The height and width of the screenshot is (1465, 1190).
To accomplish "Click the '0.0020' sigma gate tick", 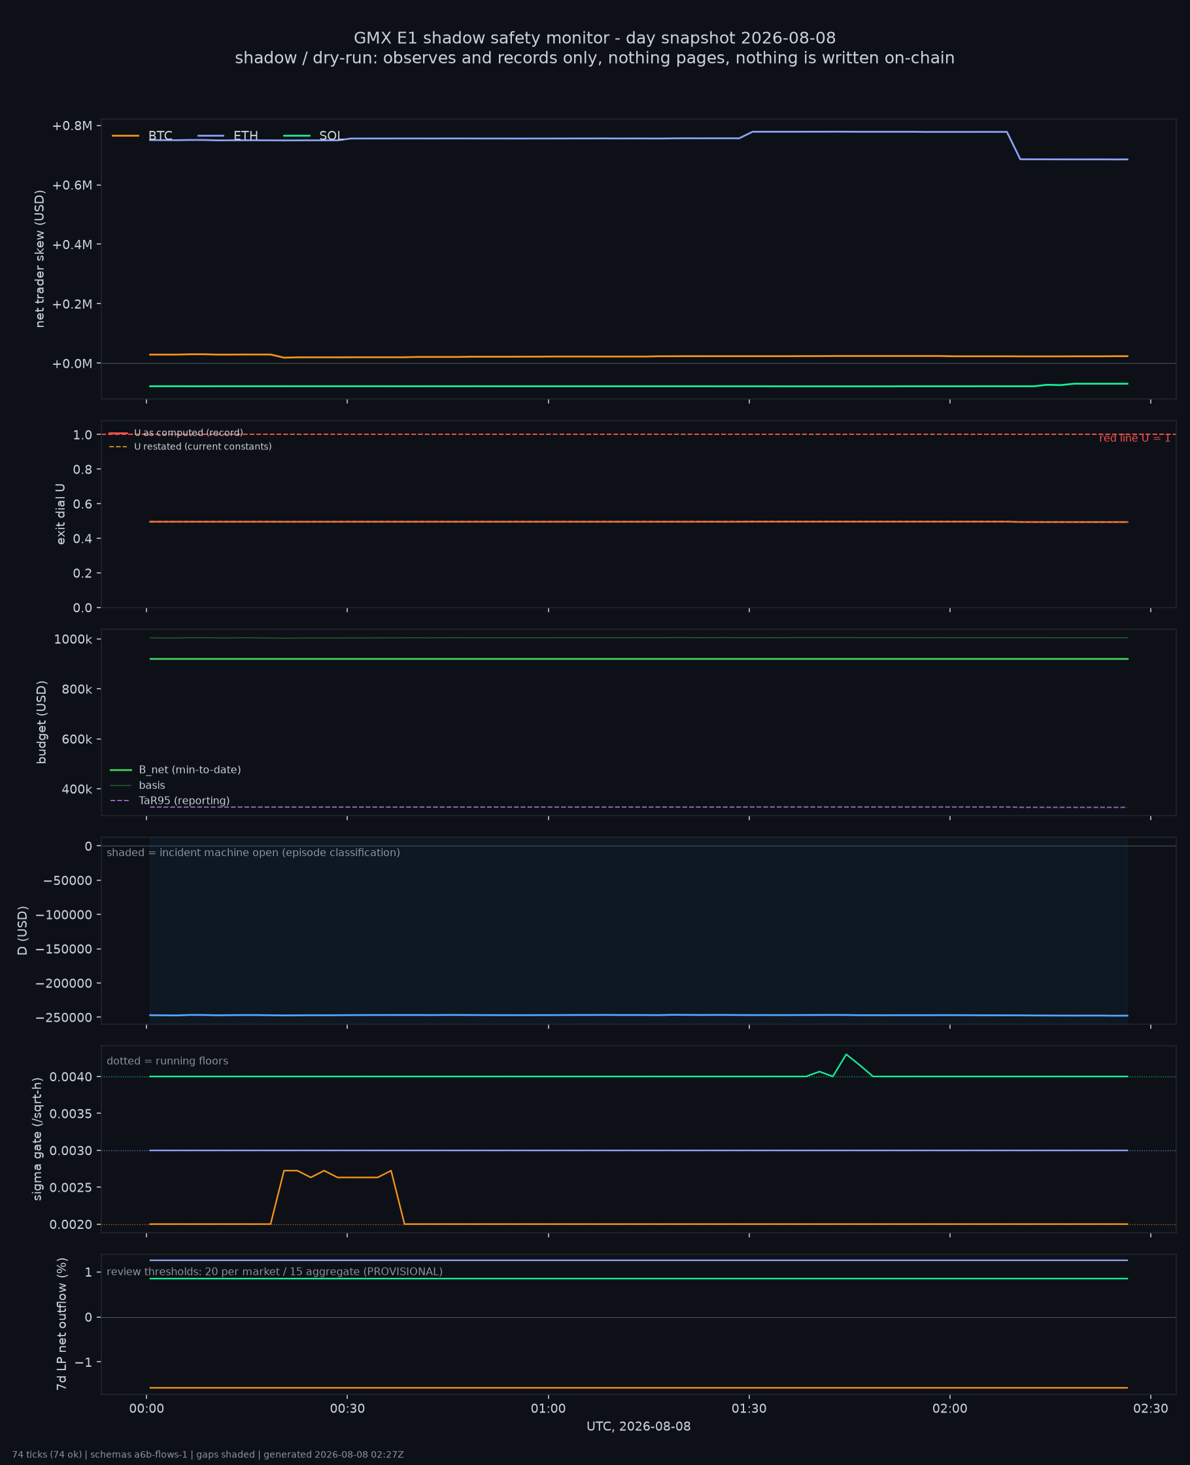I will 71,1224.
